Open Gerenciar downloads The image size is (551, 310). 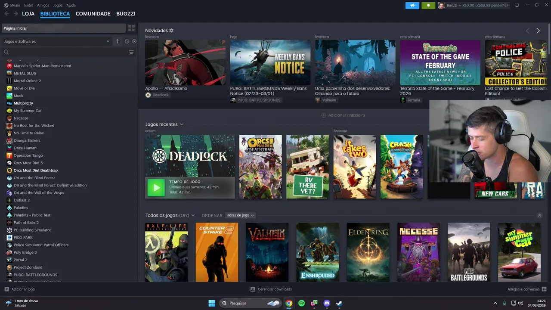(271, 289)
